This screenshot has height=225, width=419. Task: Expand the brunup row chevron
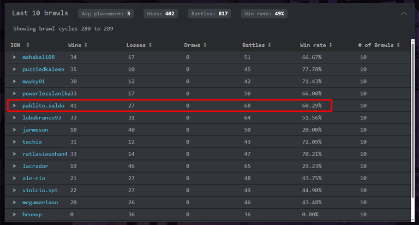click(14, 214)
